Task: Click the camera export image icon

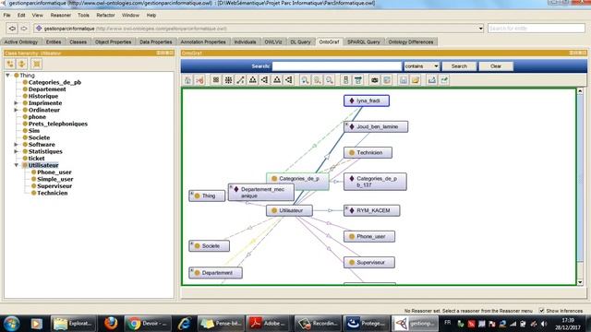Action: [374, 80]
